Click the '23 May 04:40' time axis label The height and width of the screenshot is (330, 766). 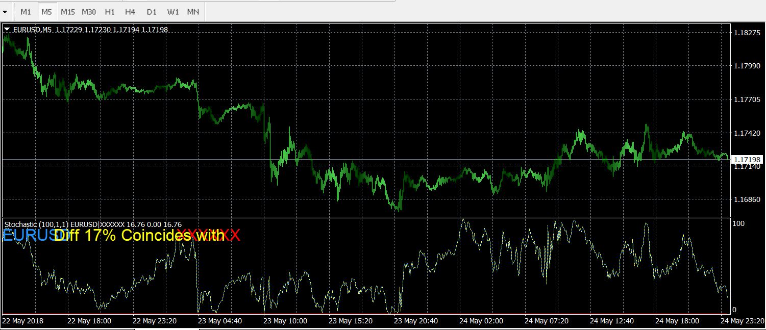coord(220,321)
